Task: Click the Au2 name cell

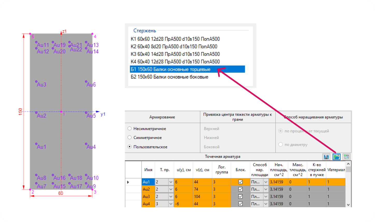Action: click(148, 189)
